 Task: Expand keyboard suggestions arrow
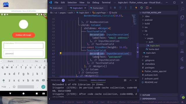coord(1,61)
